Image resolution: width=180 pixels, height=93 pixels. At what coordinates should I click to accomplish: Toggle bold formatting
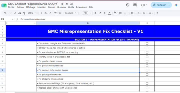95,13
